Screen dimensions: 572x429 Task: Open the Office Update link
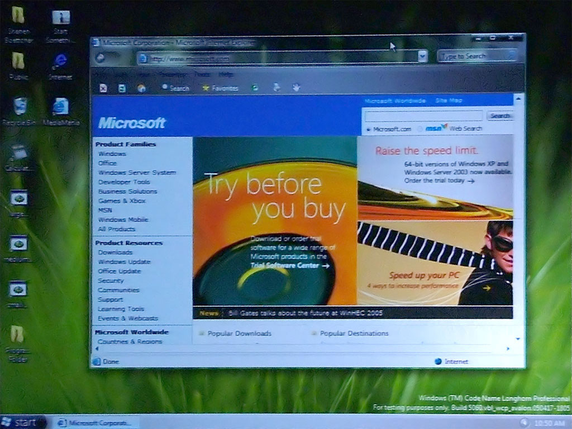pyautogui.click(x=120, y=271)
